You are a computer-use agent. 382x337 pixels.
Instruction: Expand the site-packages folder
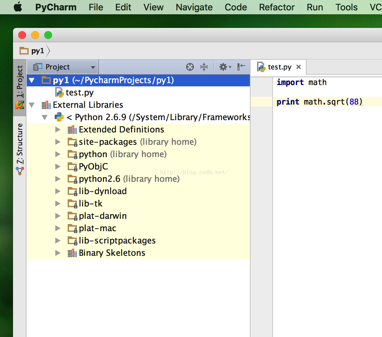pos(58,142)
